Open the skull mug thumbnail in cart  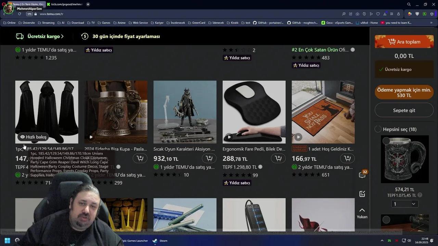pos(405,159)
